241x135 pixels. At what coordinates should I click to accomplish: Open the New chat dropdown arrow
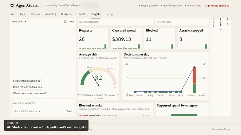(26, 22)
